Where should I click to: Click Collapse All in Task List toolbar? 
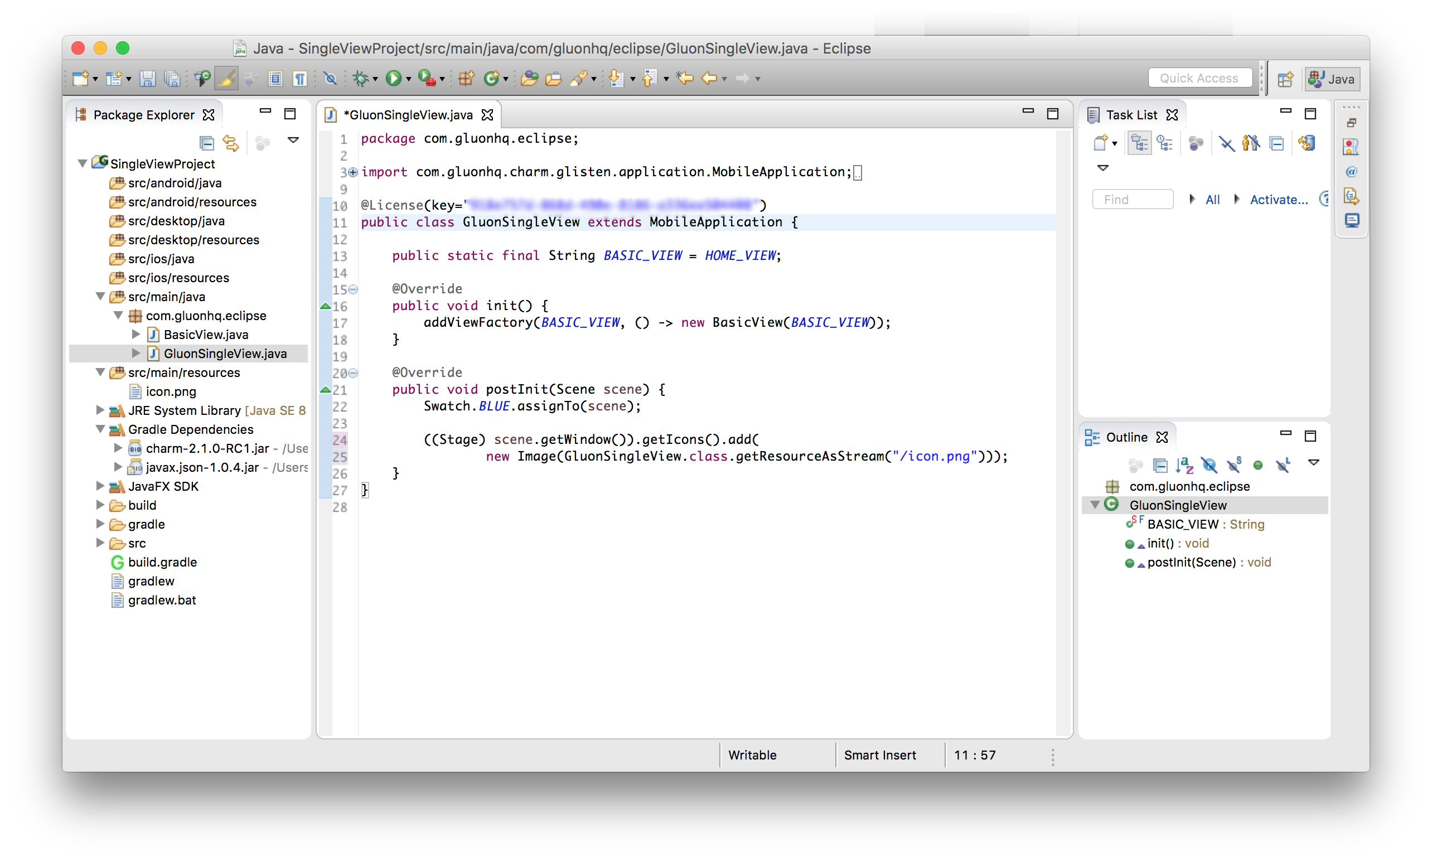[x=1276, y=143]
